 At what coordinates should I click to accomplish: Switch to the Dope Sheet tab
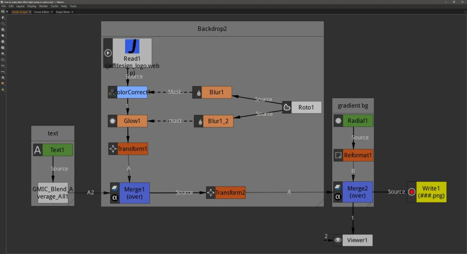coord(62,12)
